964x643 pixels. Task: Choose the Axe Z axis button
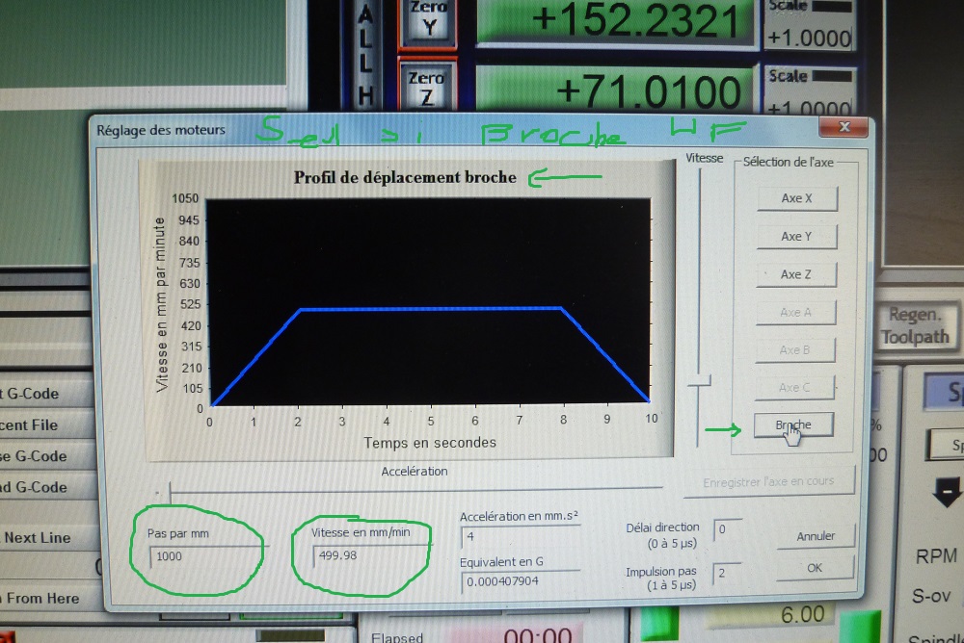pyautogui.click(x=796, y=274)
